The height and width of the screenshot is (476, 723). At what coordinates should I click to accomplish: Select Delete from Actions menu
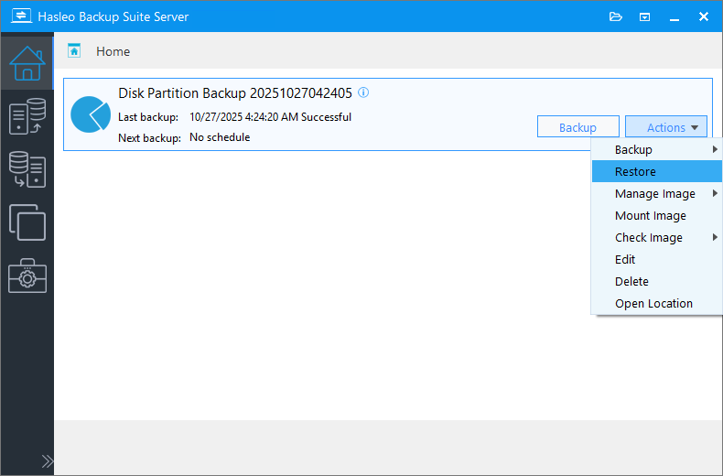pos(656,281)
